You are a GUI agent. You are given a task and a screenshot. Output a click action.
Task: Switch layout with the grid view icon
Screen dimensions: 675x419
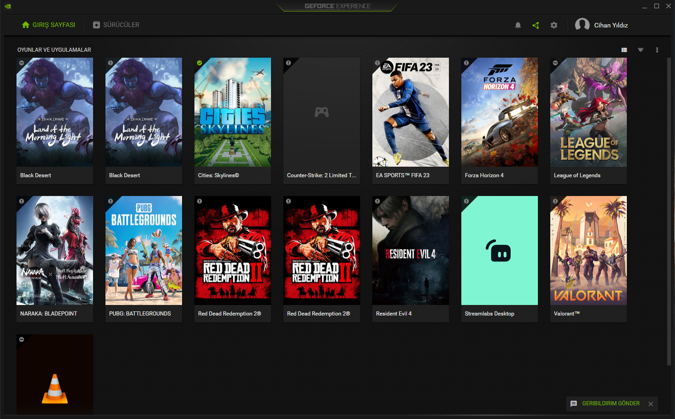coord(624,50)
